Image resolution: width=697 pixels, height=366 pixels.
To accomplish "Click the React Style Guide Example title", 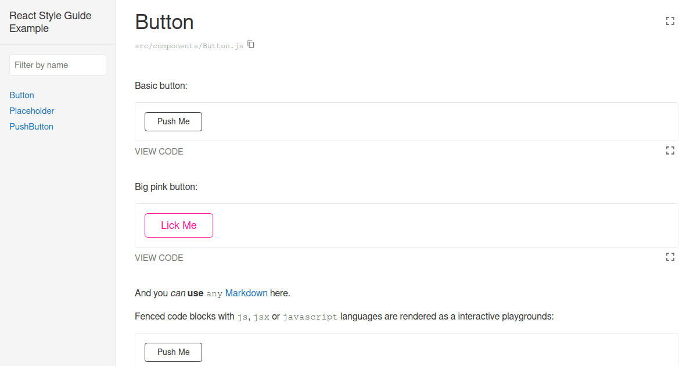I will pyautogui.click(x=50, y=21).
